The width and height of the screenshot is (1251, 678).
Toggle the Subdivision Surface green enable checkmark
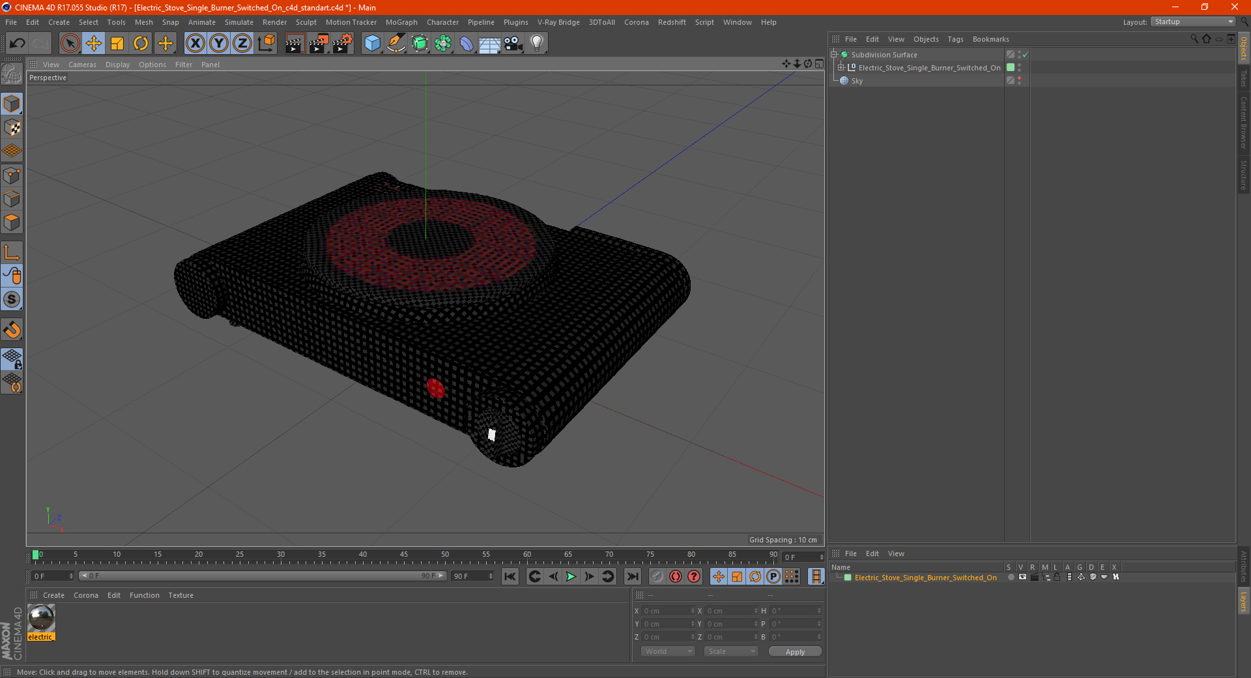[1026, 55]
